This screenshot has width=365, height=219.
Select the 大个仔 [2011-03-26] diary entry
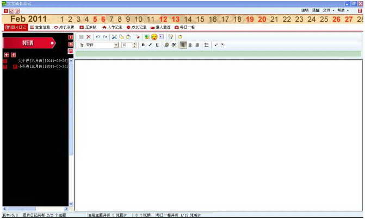[x=43, y=61]
